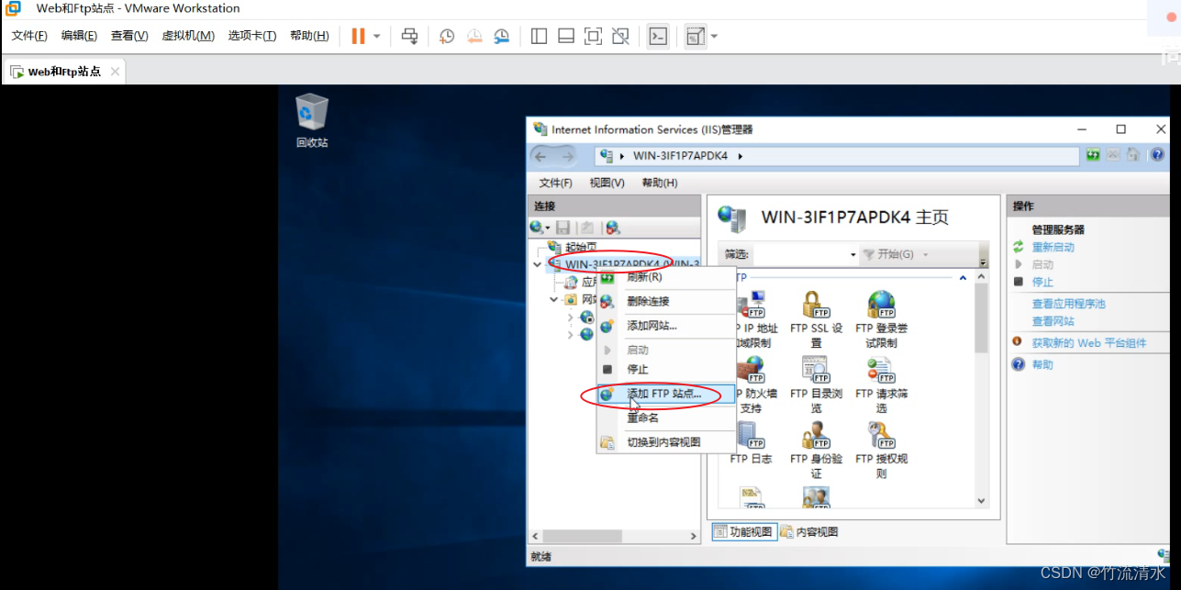The width and height of the screenshot is (1181, 590).
Task: Enter VMware full screen mode icon
Action: 594,36
